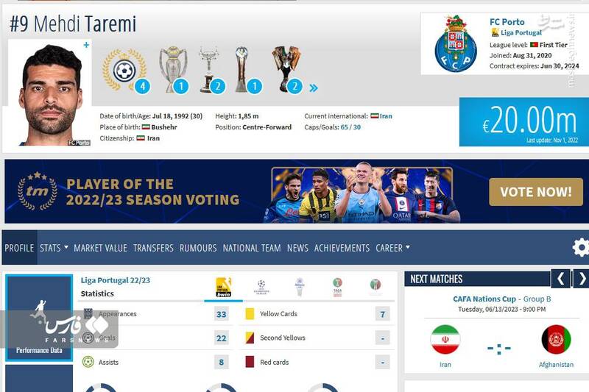Open the CAREER dropdown menu
Screen dimensions: 589x392
coord(392,248)
